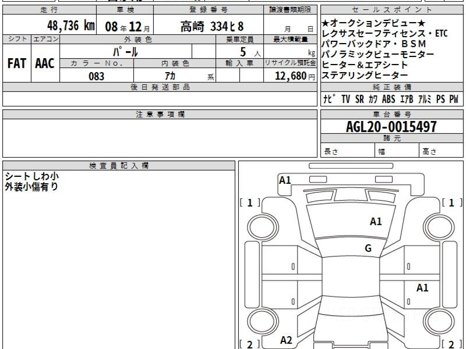Click the 車検 header cell

click(125, 10)
